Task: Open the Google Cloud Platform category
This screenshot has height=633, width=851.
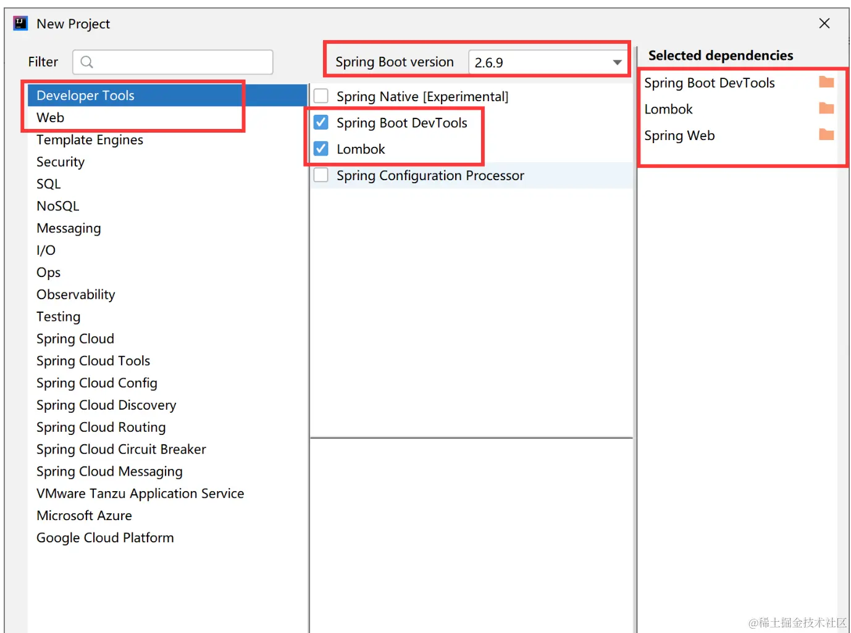Action: click(167, 538)
